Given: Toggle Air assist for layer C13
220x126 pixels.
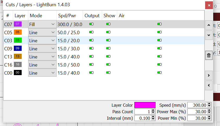Looking at the screenshot, I should [159, 56].
